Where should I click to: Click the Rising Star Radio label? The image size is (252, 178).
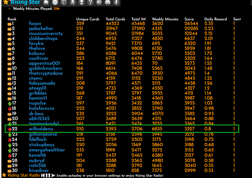pos(24,175)
